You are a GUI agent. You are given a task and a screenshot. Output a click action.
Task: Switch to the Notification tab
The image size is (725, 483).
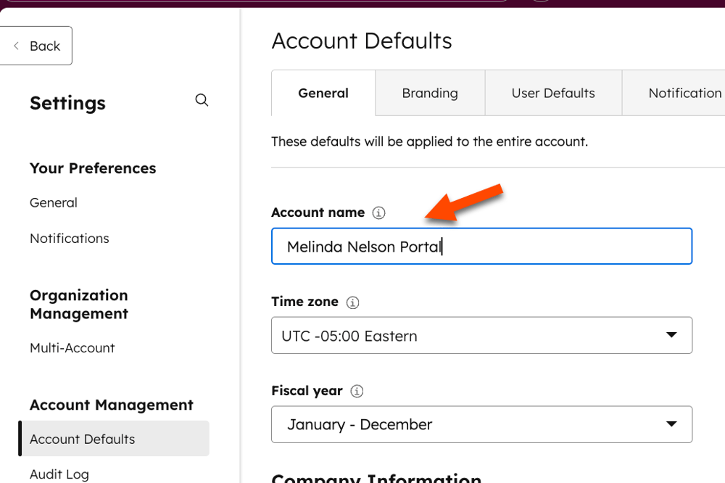684,92
